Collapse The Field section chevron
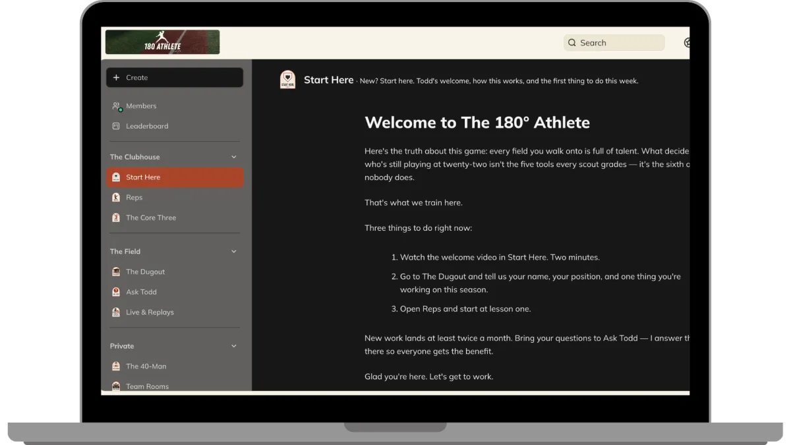791x445 pixels. point(234,251)
